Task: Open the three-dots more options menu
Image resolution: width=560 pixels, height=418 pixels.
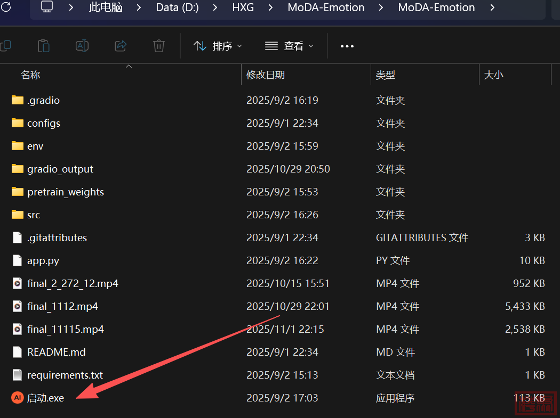Action: (347, 46)
